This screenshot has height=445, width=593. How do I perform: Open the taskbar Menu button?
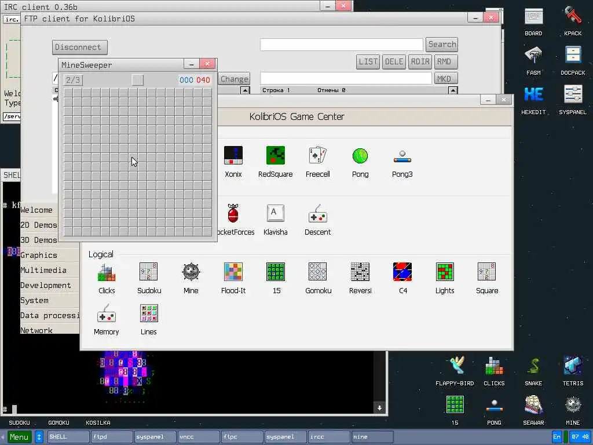19,437
